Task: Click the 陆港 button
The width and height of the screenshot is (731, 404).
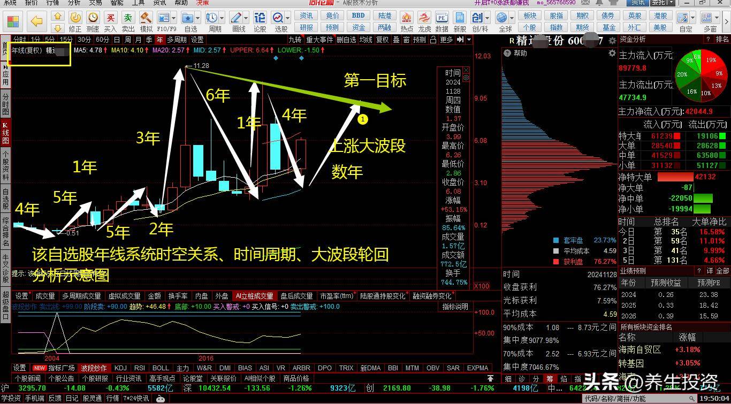Action: click(385, 16)
